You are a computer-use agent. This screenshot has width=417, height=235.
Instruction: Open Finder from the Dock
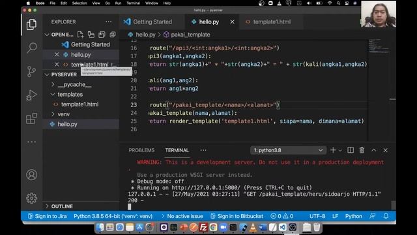pyautogui.click(x=100, y=227)
